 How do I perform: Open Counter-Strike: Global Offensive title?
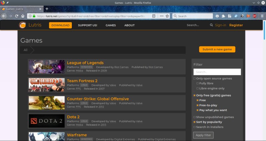pos(98,99)
